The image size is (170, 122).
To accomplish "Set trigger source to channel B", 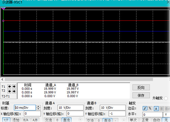I will [x=161, y=109].
